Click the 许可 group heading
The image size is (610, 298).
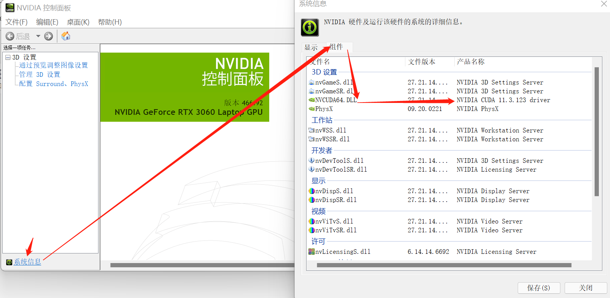click(318, 241)
